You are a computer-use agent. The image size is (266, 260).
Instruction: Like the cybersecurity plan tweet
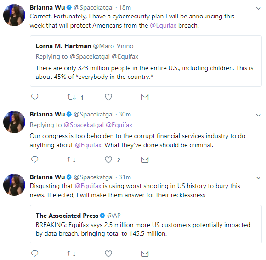[108, 97]
